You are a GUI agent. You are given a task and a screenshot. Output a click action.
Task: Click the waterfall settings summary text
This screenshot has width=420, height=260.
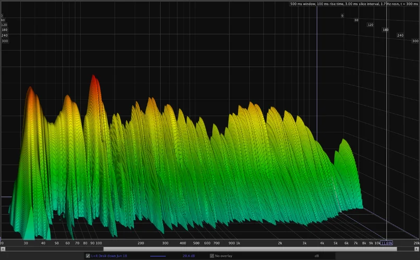tap(354, 4)
